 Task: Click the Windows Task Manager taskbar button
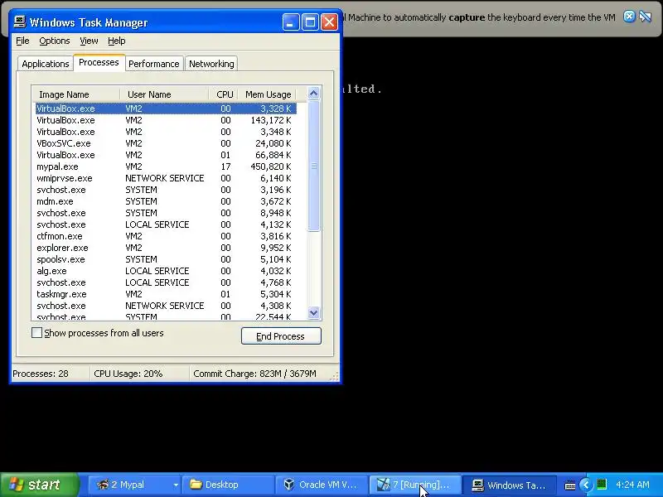pos(509,485)
